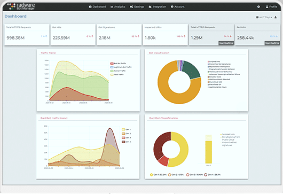
Task: Open the Account menu item
Action: click(178, 7)
